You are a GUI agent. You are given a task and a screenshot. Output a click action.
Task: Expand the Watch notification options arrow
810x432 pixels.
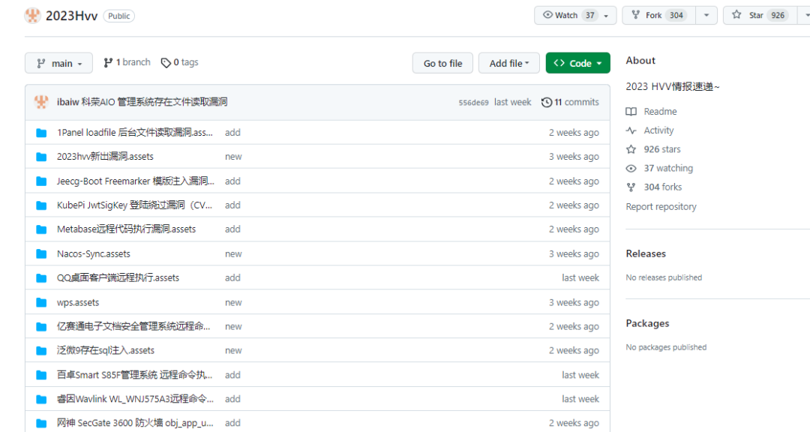click(607, 16)
